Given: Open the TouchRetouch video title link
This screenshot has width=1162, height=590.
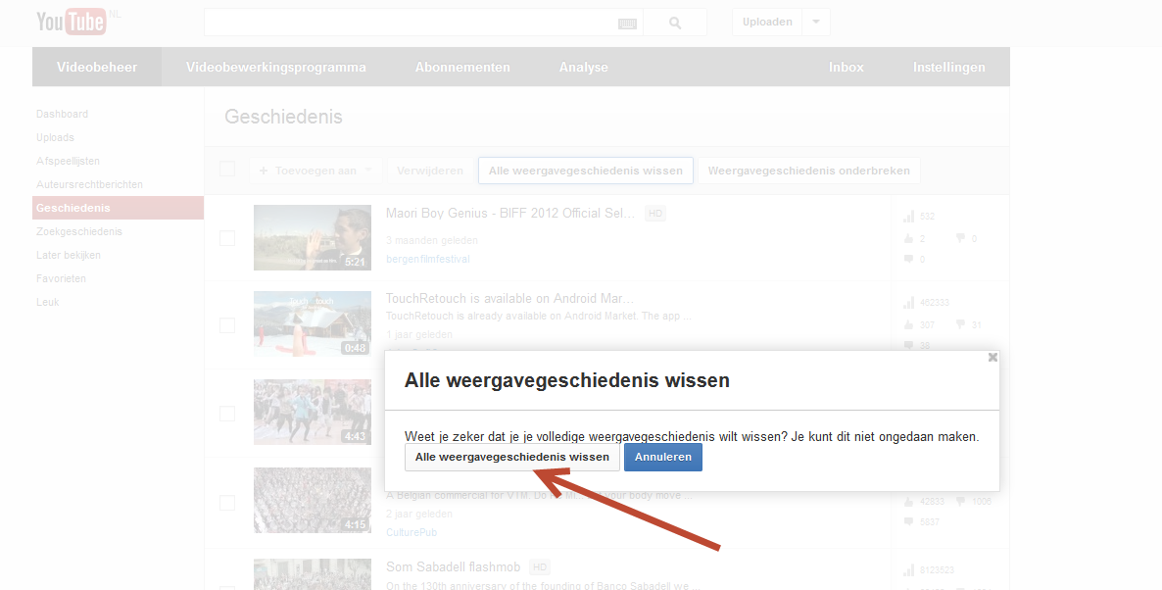Looking at the screenshot, I should tap(509, 299).
